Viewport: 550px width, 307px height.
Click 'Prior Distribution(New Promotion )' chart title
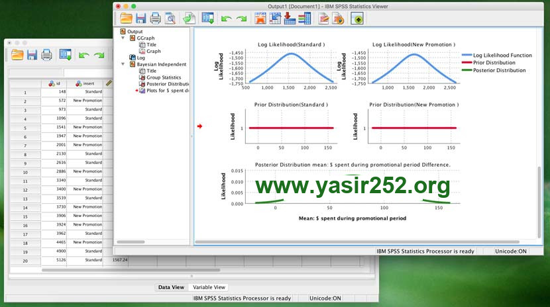(x=414, y=105)
